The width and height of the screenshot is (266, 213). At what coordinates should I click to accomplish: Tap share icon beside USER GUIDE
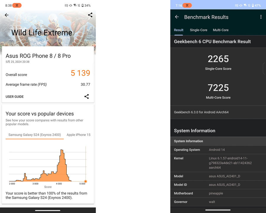(87, 96)
